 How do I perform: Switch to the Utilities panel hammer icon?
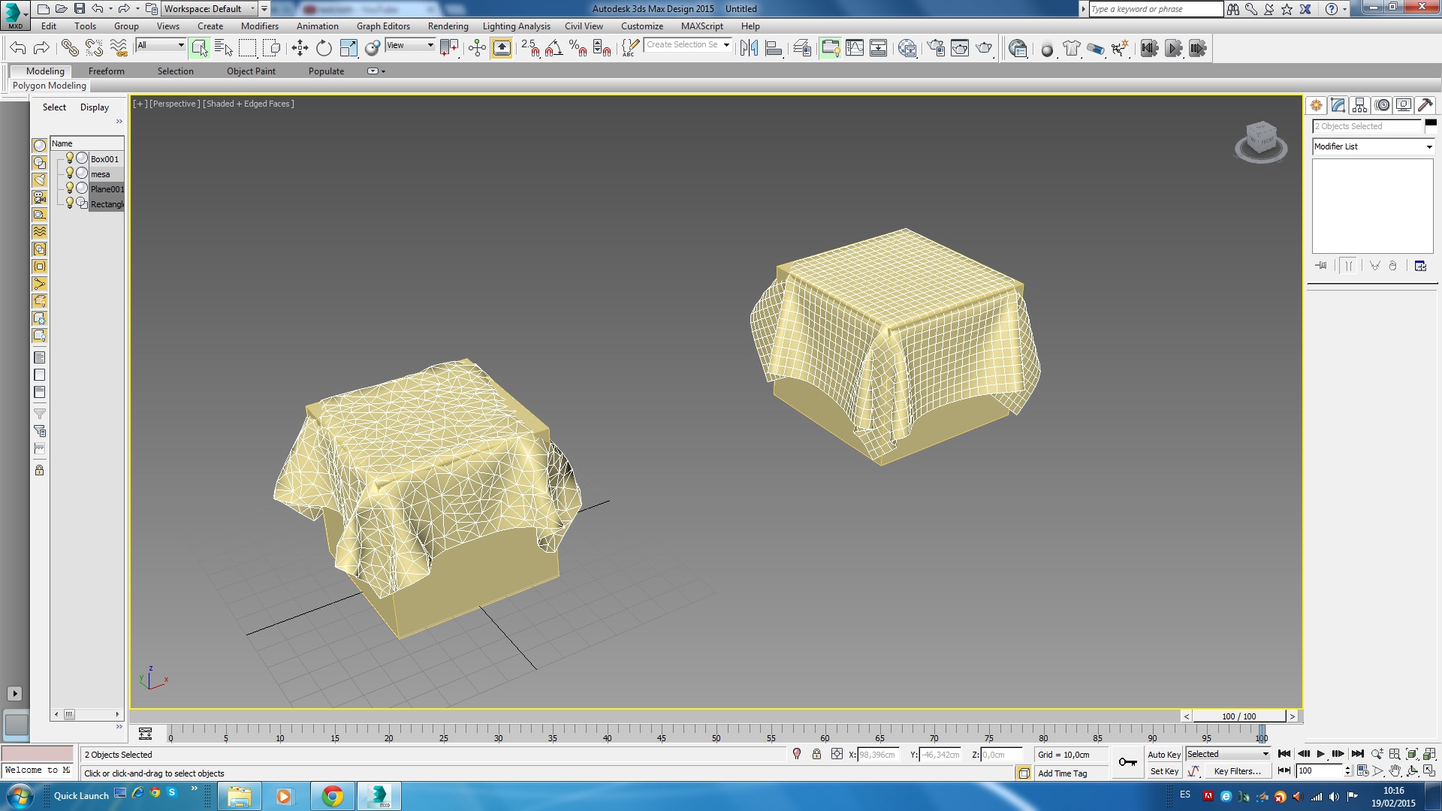point(1425,105)
